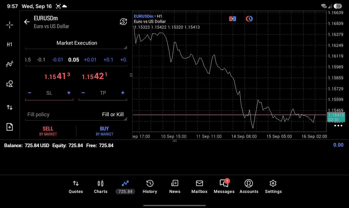Open the indicators list icon
The width and height of the screenshot is (349, 208).
click(10, 64)
